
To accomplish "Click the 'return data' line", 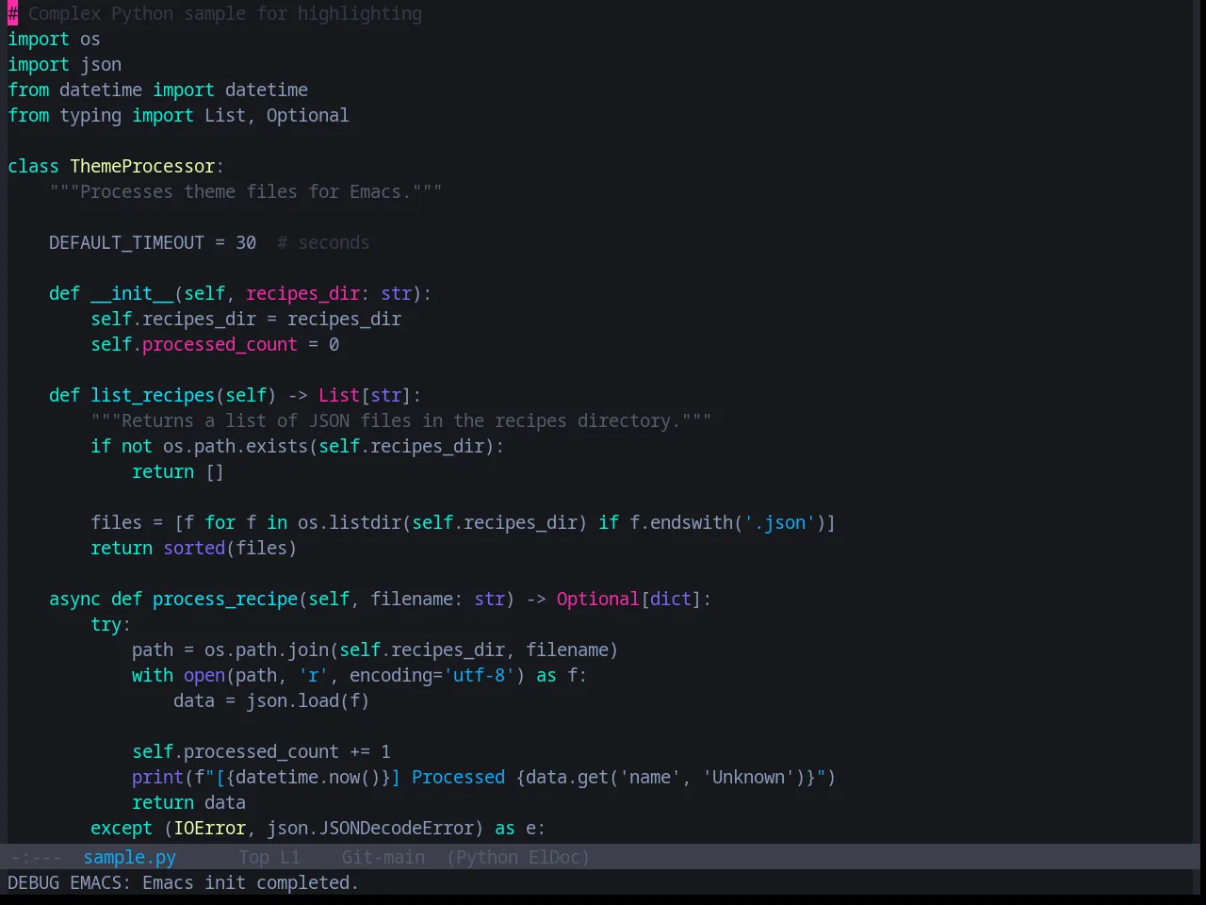I will click(188, 802).
